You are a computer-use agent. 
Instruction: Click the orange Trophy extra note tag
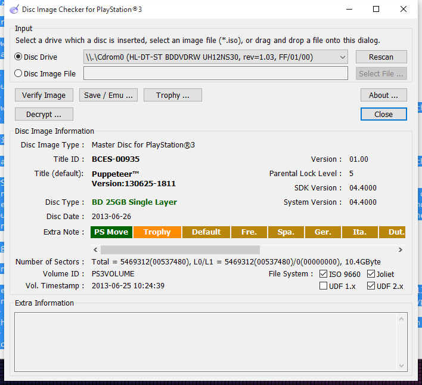point(157,232)
